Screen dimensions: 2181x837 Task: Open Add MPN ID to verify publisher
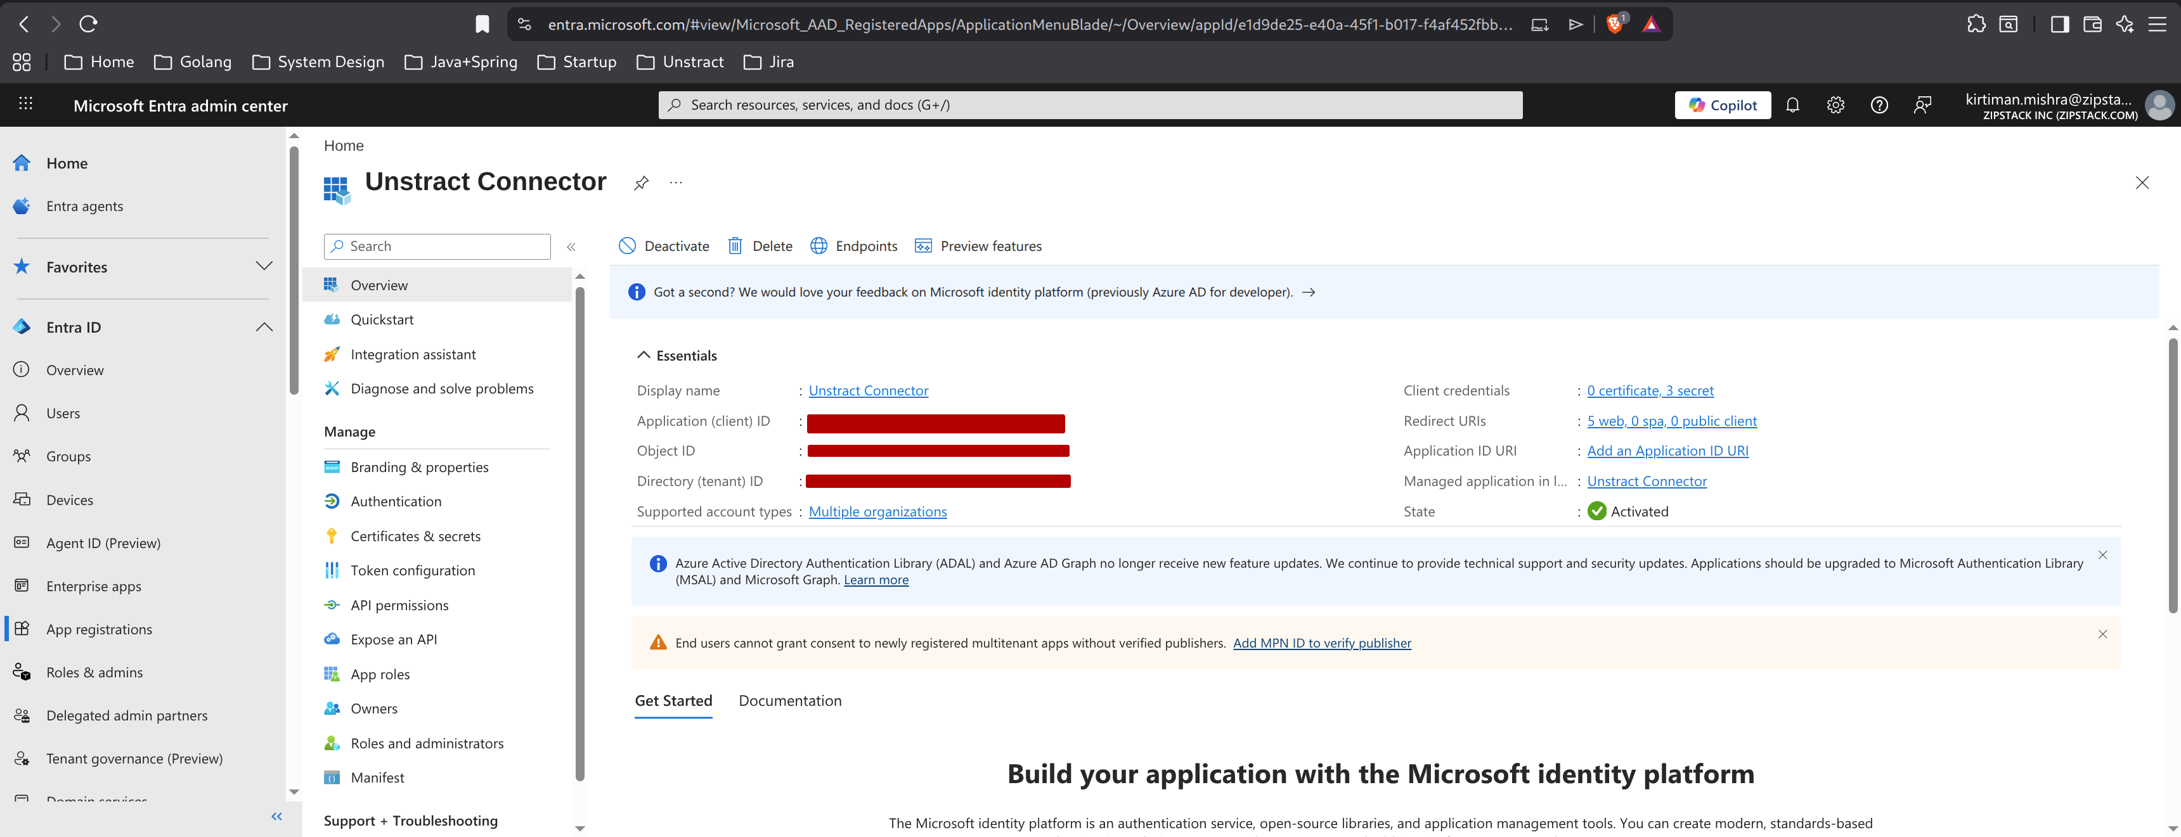[1322, 642]
